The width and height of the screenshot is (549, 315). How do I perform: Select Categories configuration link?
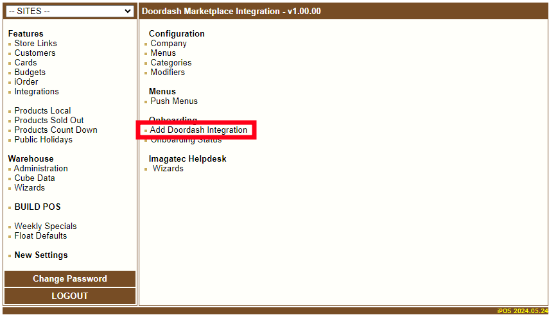[171, 63]
